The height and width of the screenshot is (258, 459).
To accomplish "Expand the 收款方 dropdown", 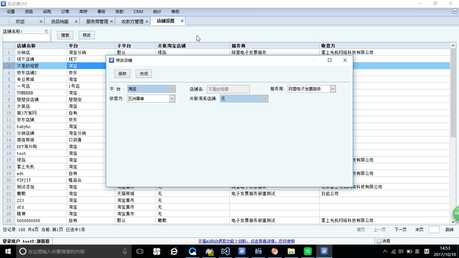I will tap(172, 99).
